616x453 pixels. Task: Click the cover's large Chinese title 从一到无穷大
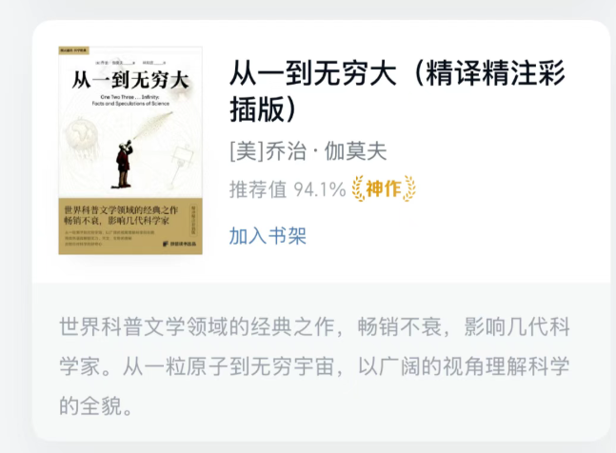(x=130, y=80)
